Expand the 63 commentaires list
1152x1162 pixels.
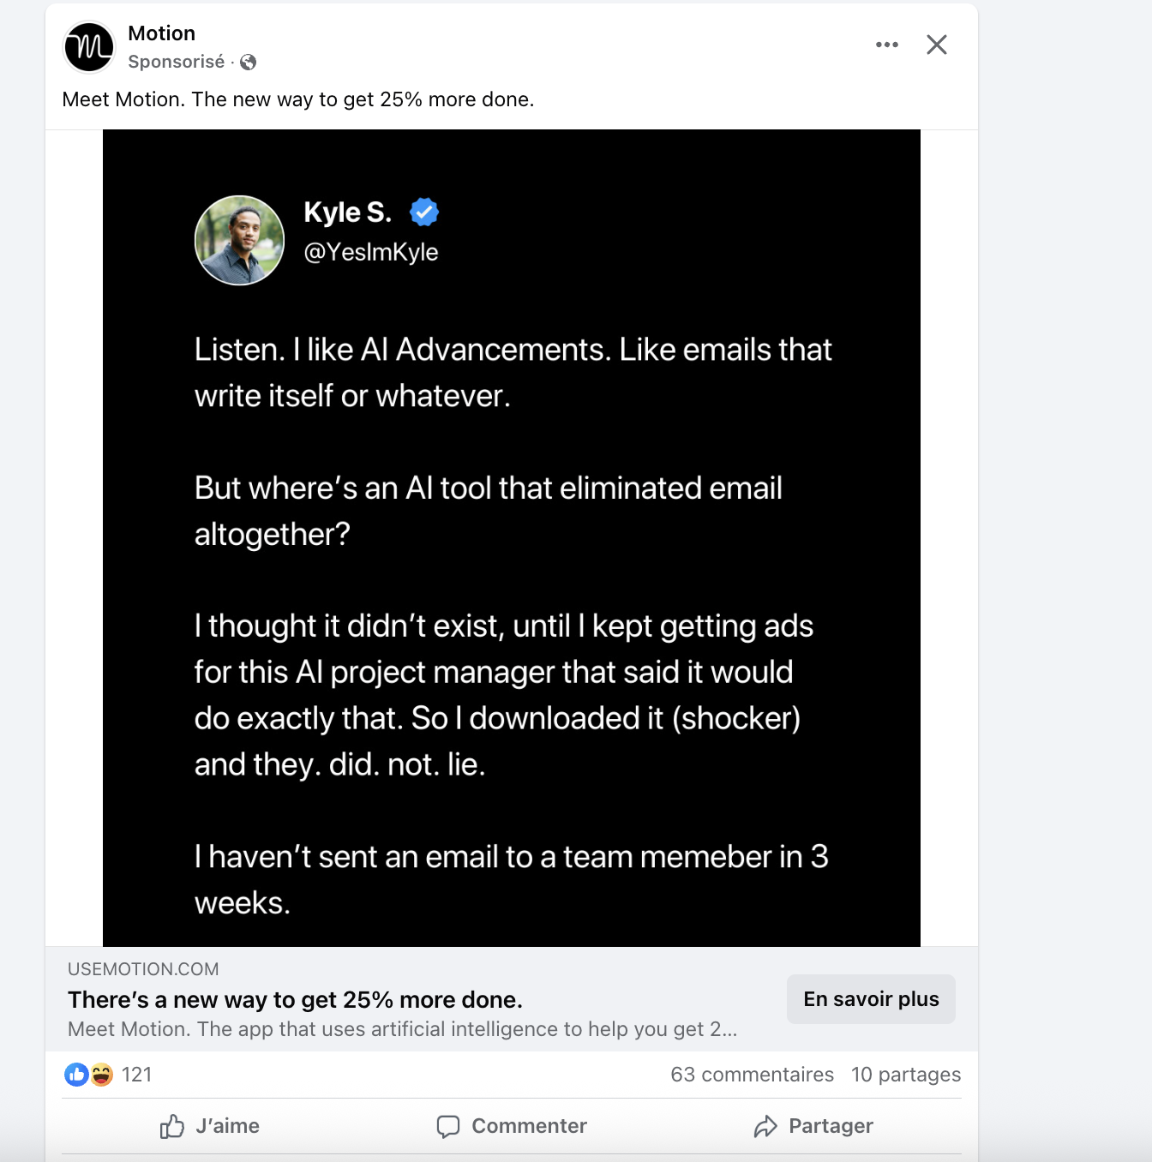752,1075
